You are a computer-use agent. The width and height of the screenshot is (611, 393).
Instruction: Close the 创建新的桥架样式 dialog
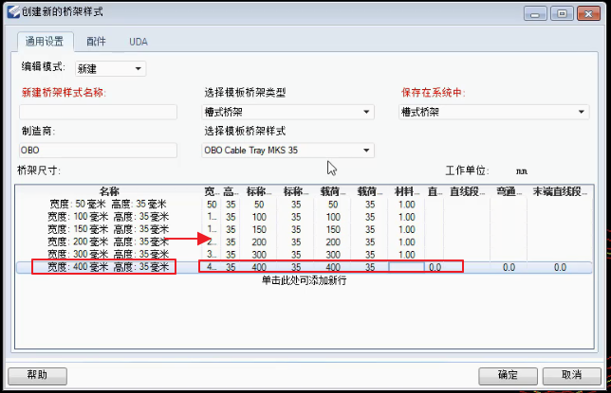point(588,14)
